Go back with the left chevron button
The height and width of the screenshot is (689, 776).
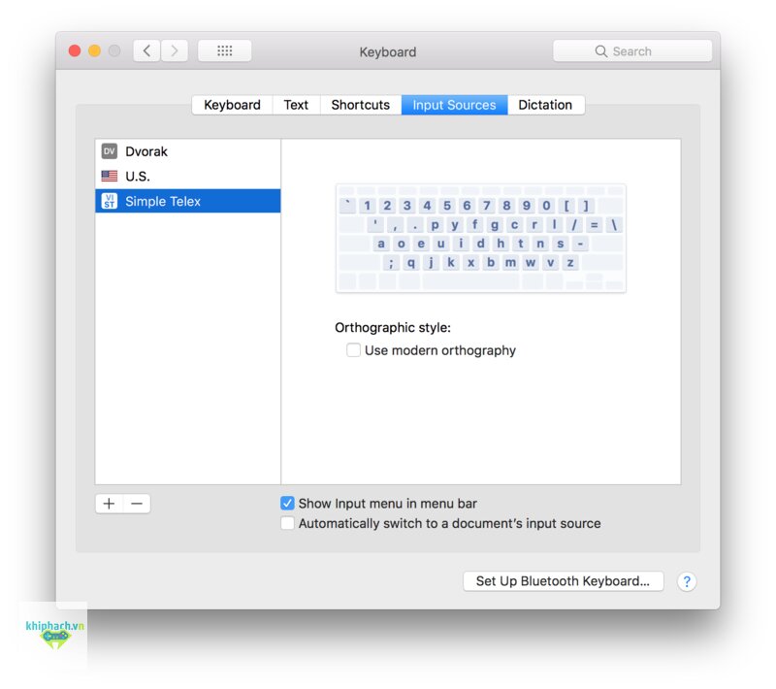(x=146, y=50)
